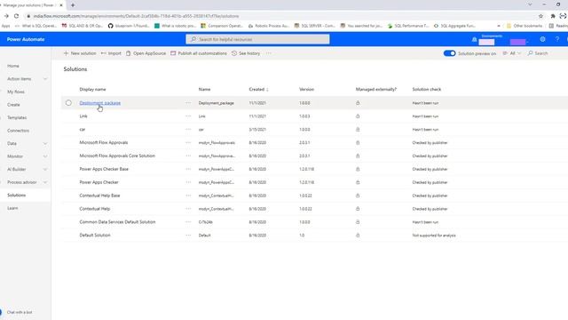Expand the Action items menu

[x=45, y=79]
